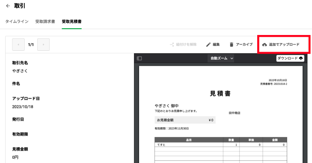Select the 取引先名 value やぎさく
Viewport: 312px width, 163px height.
pos(20,71)
